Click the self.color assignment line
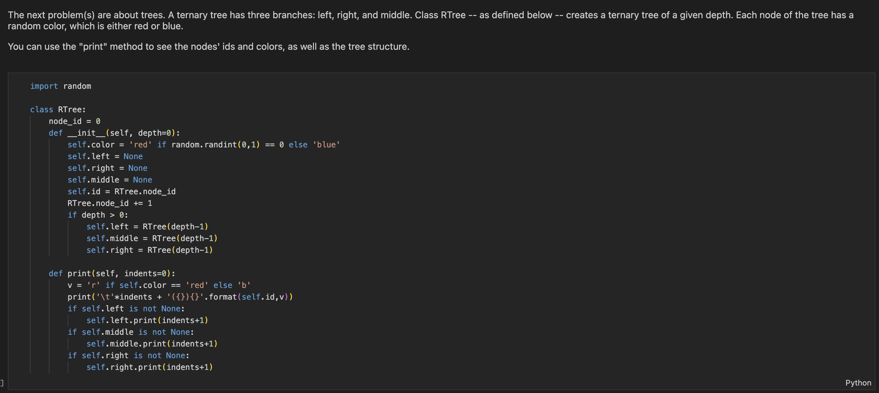Image resolution: width=879 pixels, height=393 pixels. [203, 145]
